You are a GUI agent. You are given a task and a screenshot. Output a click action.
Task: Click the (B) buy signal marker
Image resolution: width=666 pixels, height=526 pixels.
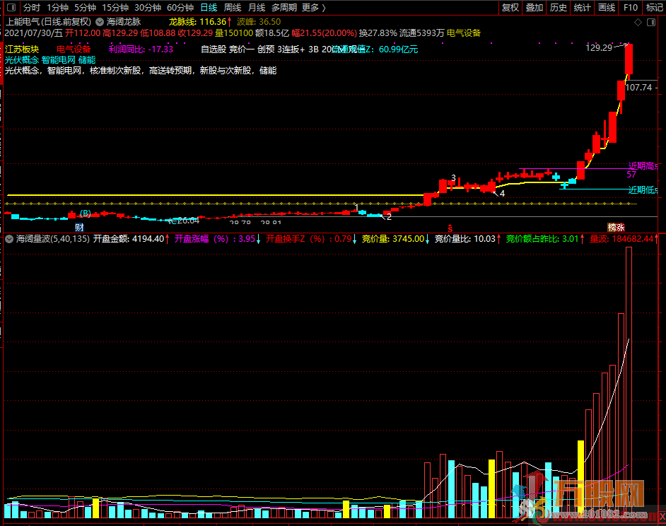click(85, 213)
